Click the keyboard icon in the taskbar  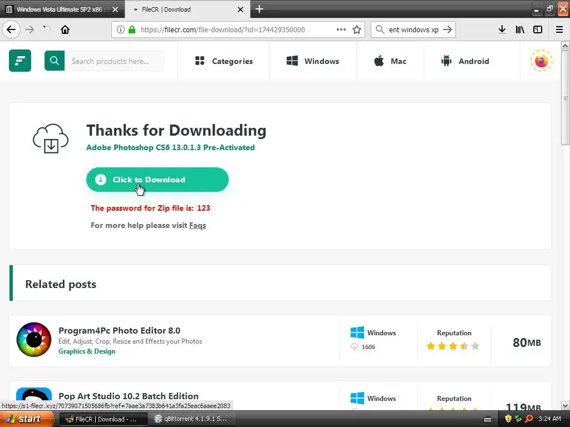(x=488, y=419)
